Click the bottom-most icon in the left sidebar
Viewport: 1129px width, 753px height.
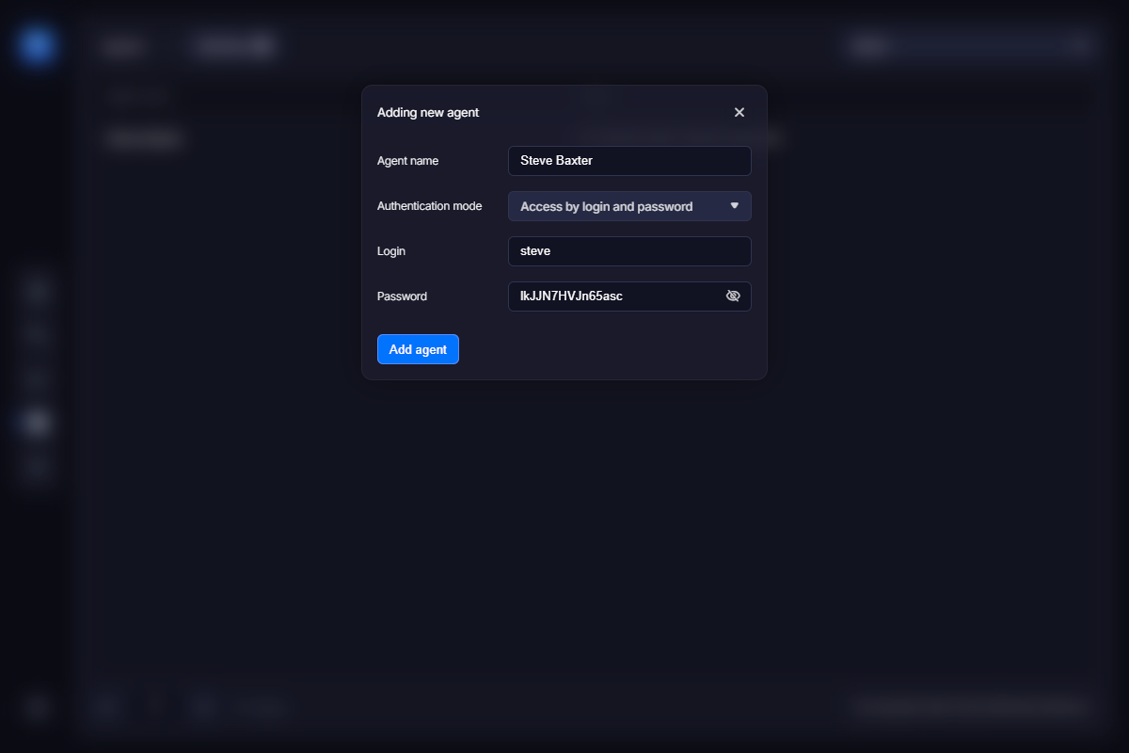[38, 707]
